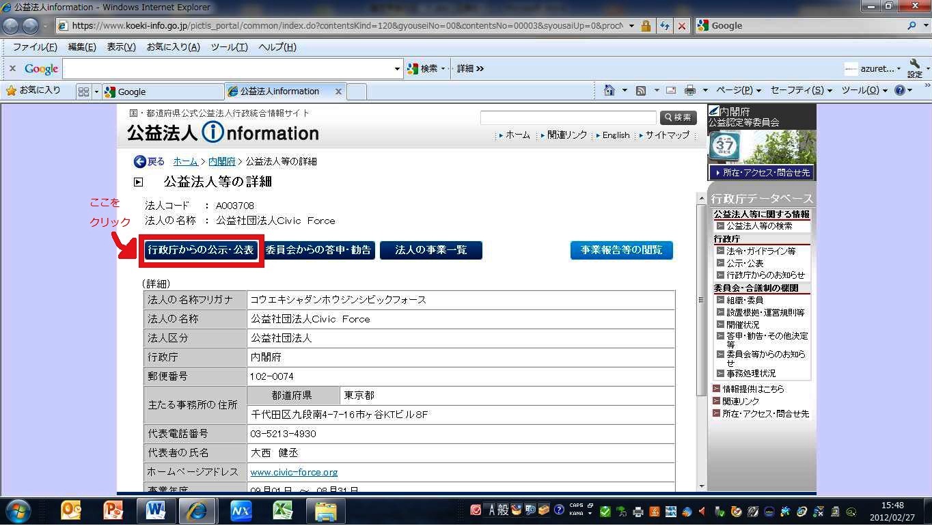This screenshot has height=526, width=932.
Task: Expand the Quick Tabs dropdown arrow
Action: point(96,92)
